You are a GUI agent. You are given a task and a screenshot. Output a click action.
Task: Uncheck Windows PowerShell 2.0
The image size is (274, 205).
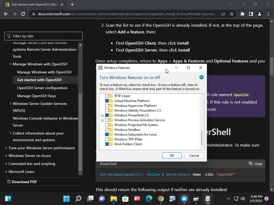click(107, 115)
